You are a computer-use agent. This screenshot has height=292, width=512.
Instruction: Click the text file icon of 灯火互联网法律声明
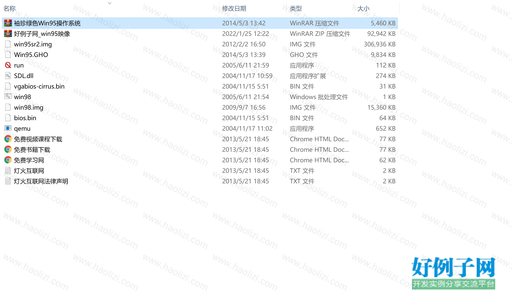pyautogui.click(x=8, y=181)
